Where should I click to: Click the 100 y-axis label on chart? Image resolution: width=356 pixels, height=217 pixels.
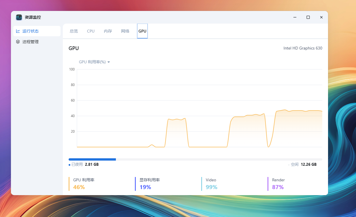pos(72,69)
